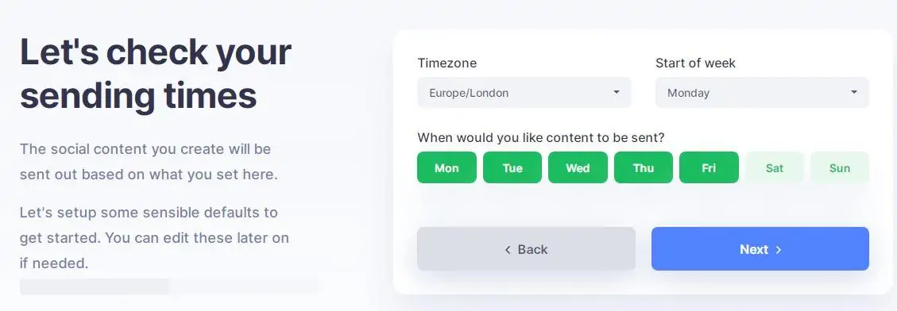897x311 pixels.
Task: Continue with the blue Next button
Action: [x=760, y=248]
